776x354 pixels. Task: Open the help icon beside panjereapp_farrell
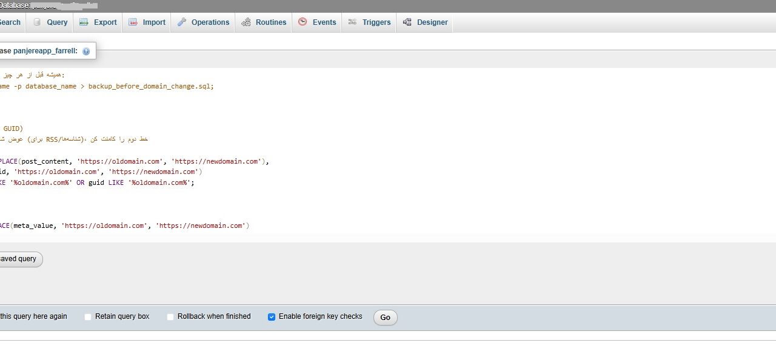coord(86,52)
